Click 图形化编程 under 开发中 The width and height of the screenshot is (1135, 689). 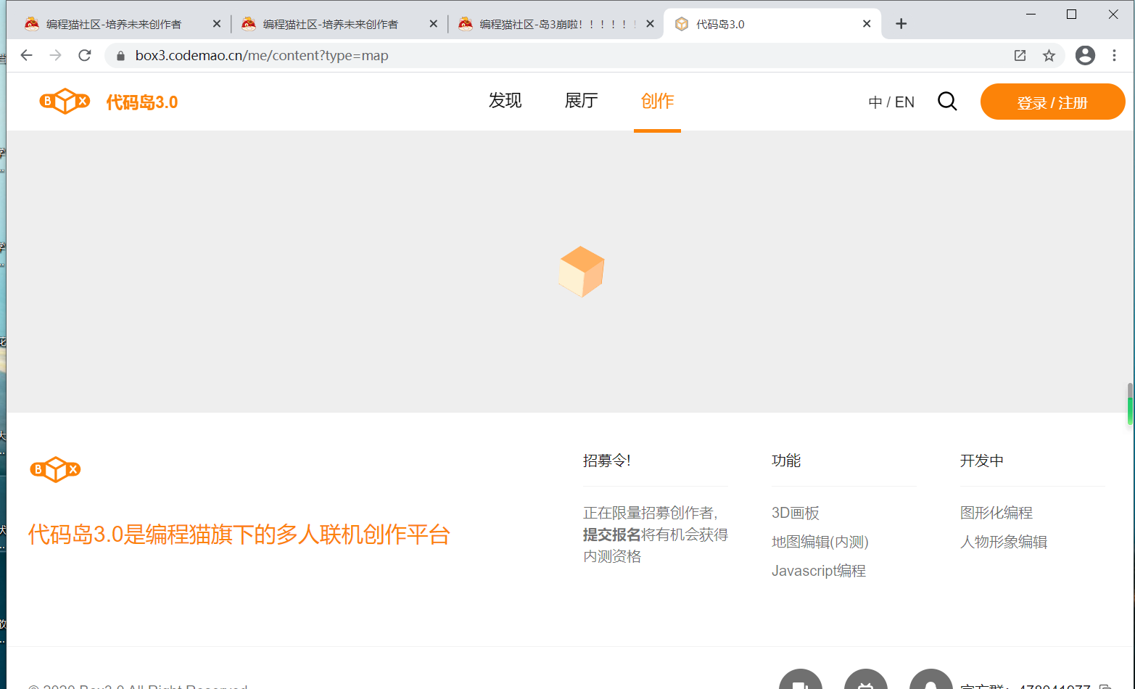[996, 513]
